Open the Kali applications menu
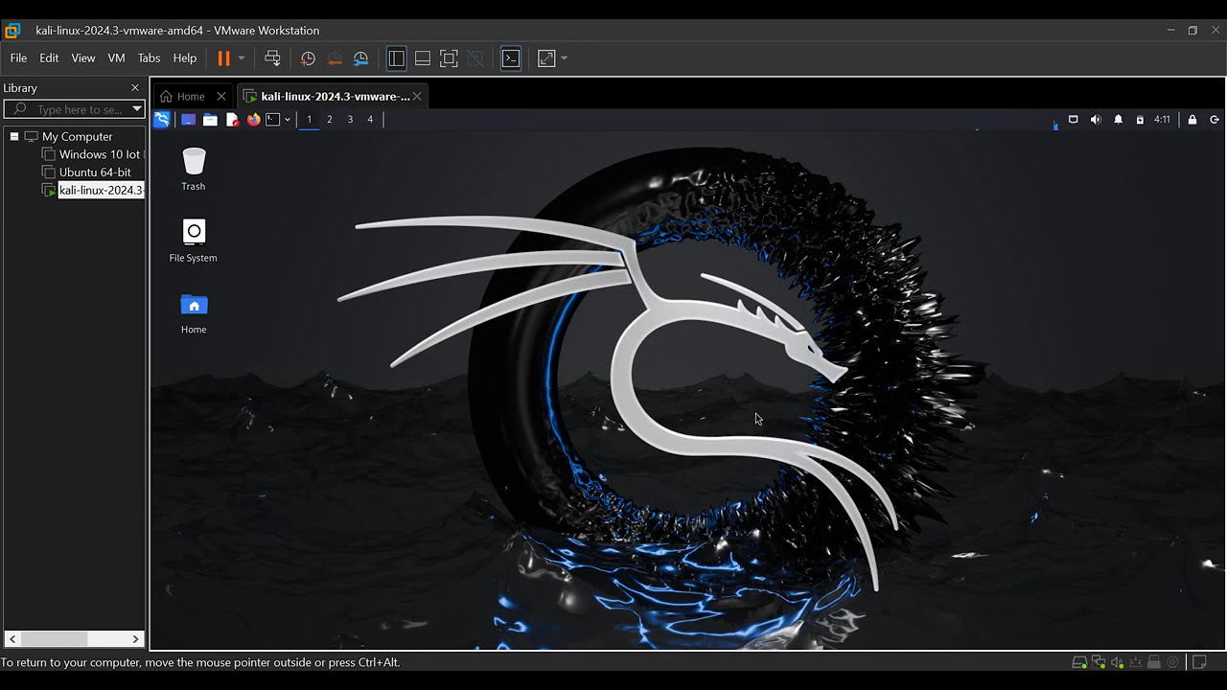 [162, 120]
